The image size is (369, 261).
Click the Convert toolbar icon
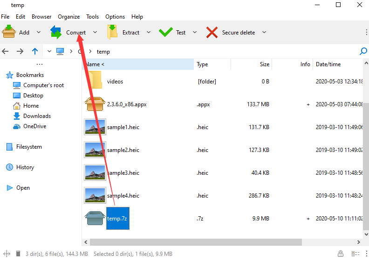(56, 32)
